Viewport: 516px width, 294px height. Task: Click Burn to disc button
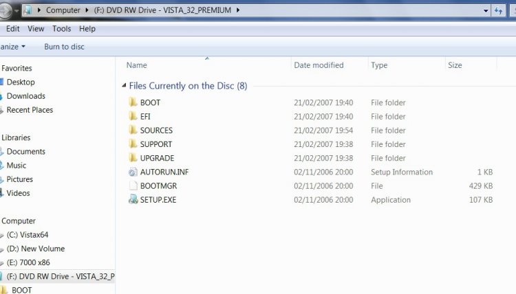pos(64,47)
